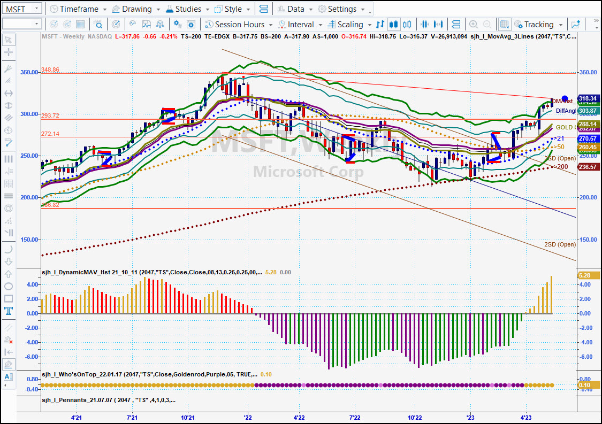Select the 272.14 horizontal line label
602x424 pixels.
click(x=50, y=134)
